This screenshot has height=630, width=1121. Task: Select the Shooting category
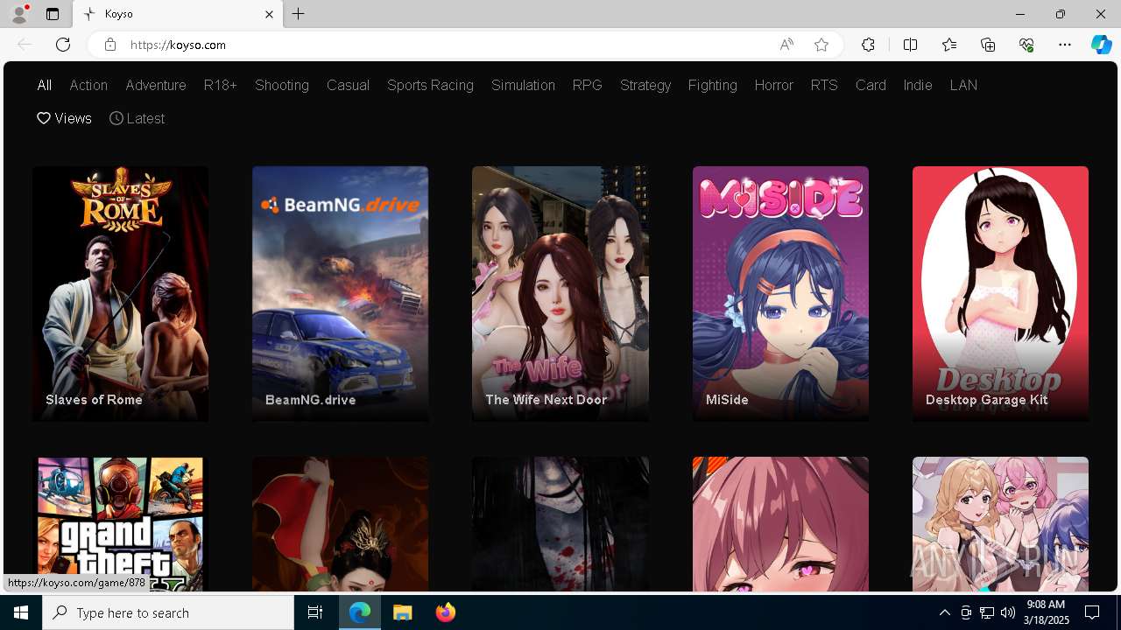point(282,85)
